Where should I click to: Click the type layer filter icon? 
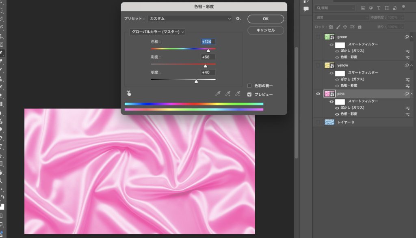pos(379,8)
